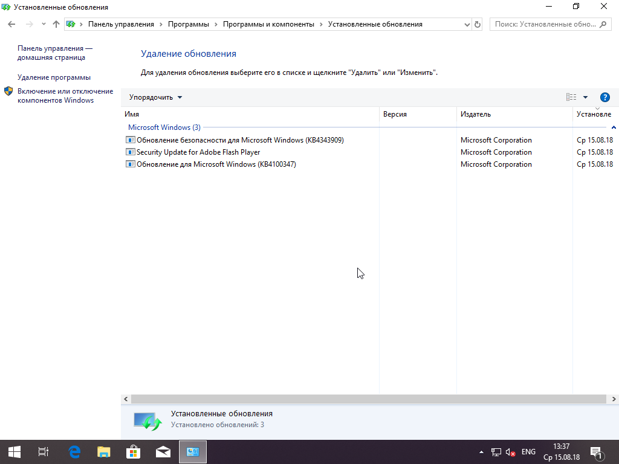Open Удаление программы link

pos(54,77)
